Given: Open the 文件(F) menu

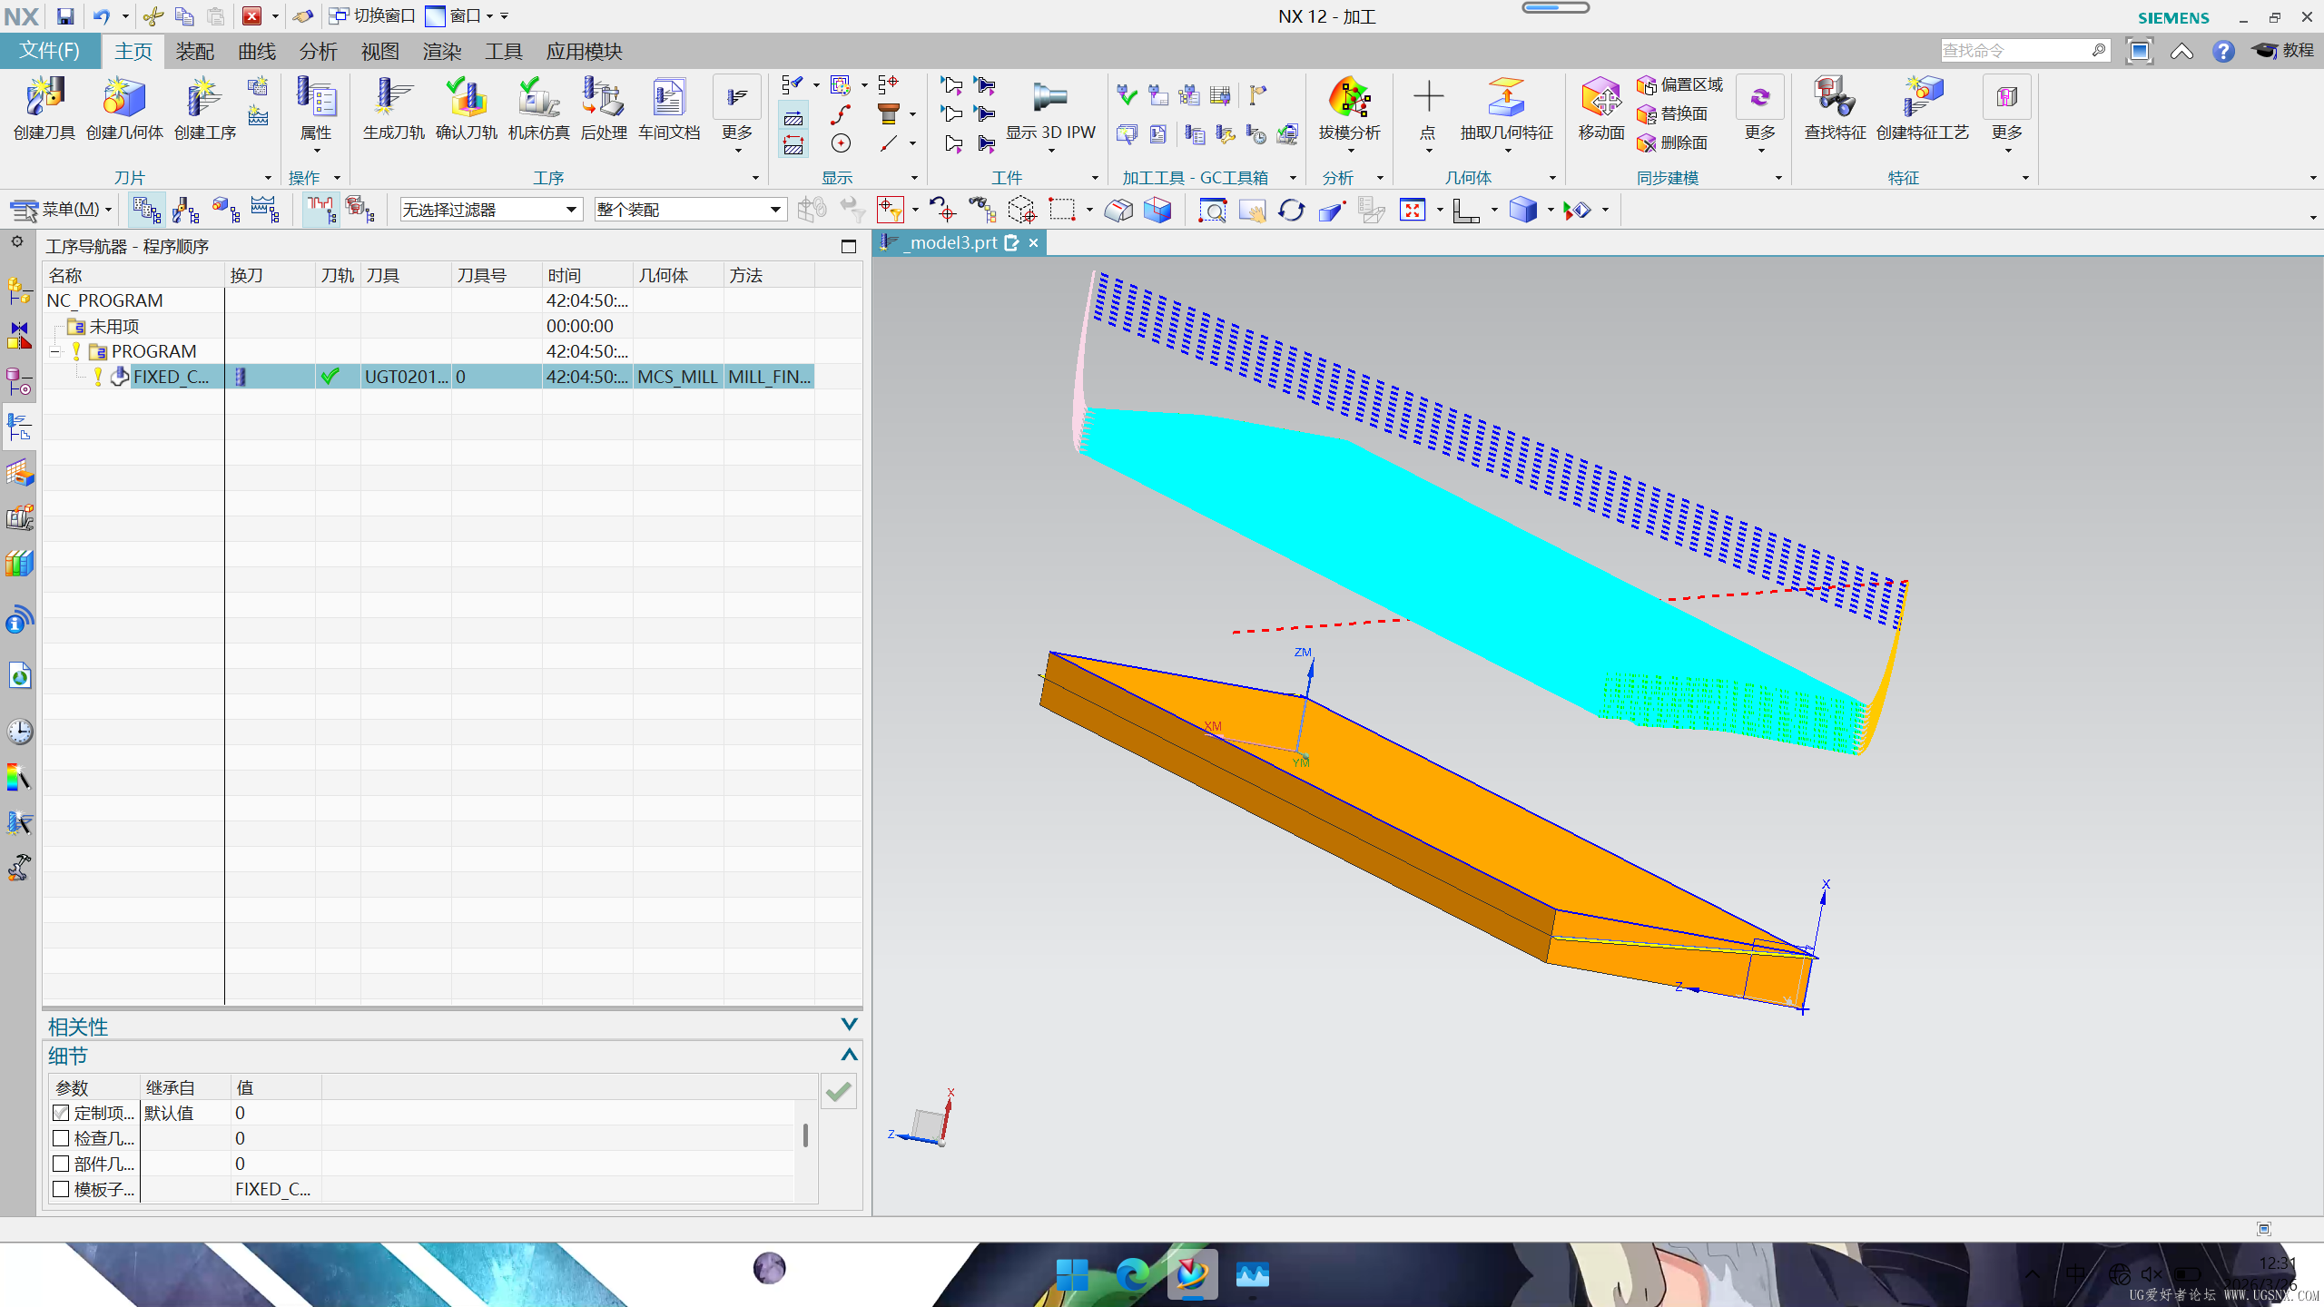Looking at the screenshot, I should pos(49,51).
